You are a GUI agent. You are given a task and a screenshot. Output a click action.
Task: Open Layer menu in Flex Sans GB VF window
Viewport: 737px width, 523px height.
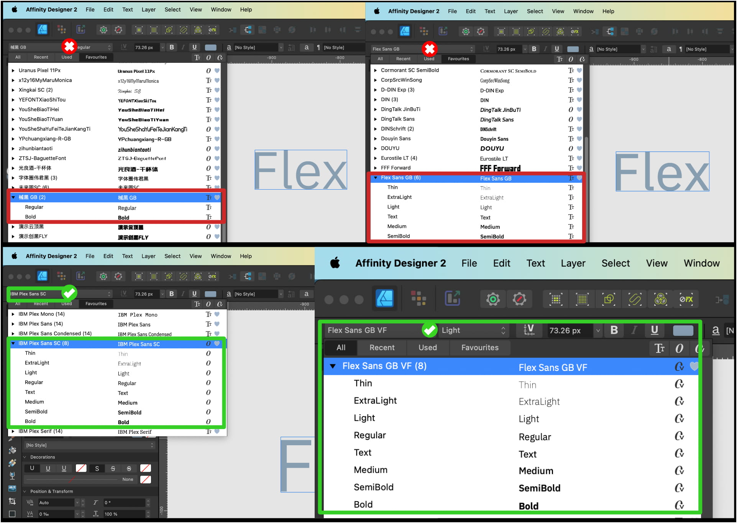[573, 263]
